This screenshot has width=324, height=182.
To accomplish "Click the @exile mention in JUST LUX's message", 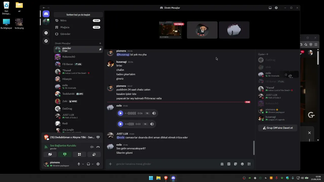I will coord(120,138).
